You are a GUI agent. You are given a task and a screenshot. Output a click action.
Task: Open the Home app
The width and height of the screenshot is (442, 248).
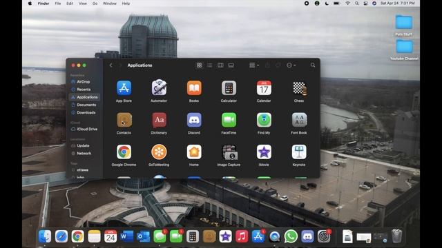[x=194, y=152]
